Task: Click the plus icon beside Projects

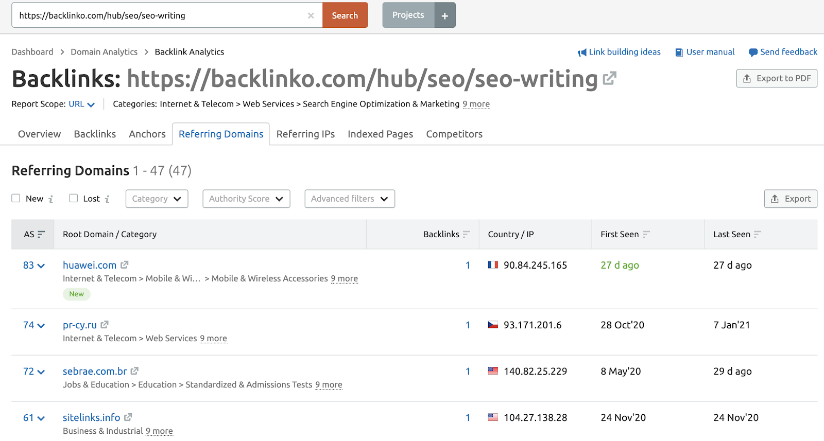Action: 445,15
